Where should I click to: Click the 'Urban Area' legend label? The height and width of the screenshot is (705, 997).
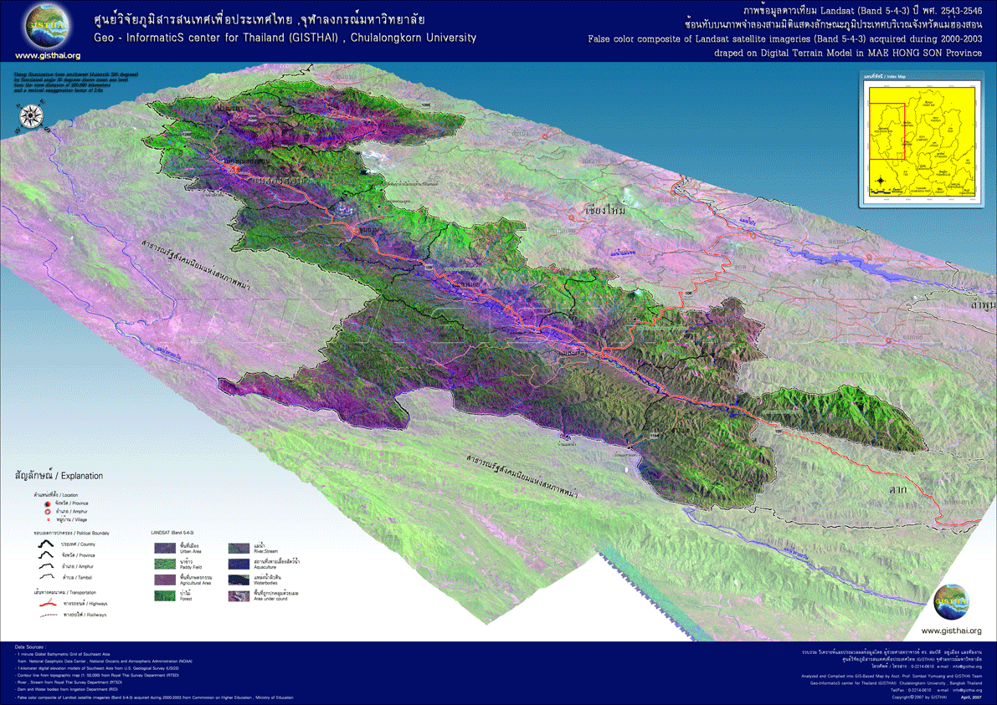pos(190,551)
